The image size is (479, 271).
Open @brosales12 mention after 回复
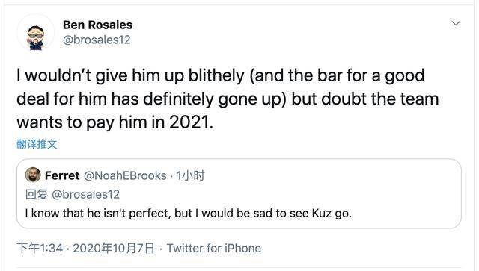86,195
